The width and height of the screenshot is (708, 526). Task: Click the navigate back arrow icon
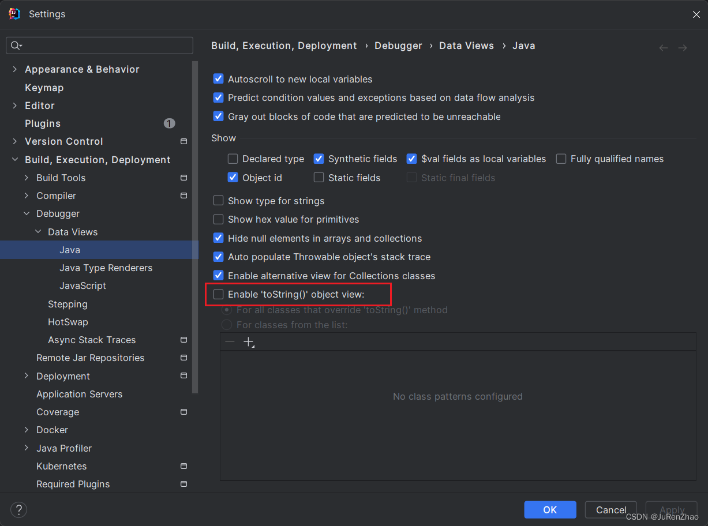pos(664,48)
